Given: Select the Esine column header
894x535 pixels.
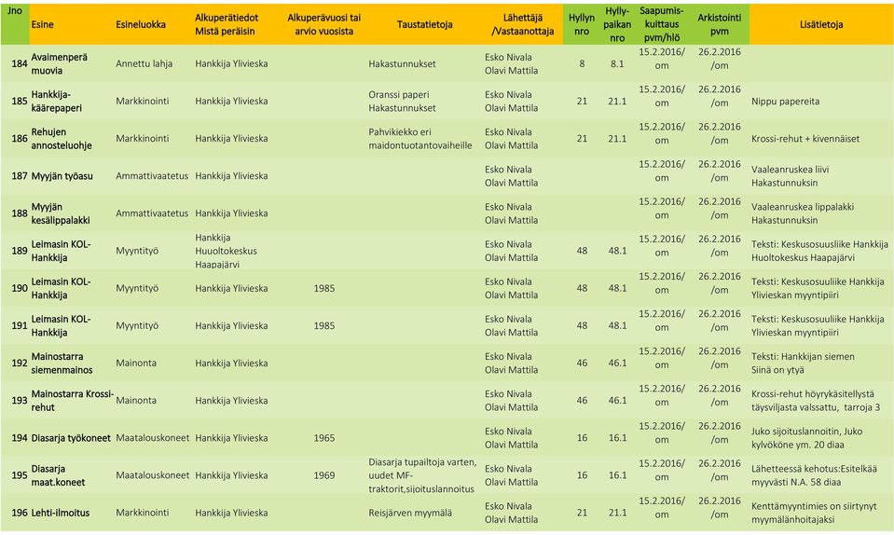Looking at the screenshot, I should click(x=42, y=24).
